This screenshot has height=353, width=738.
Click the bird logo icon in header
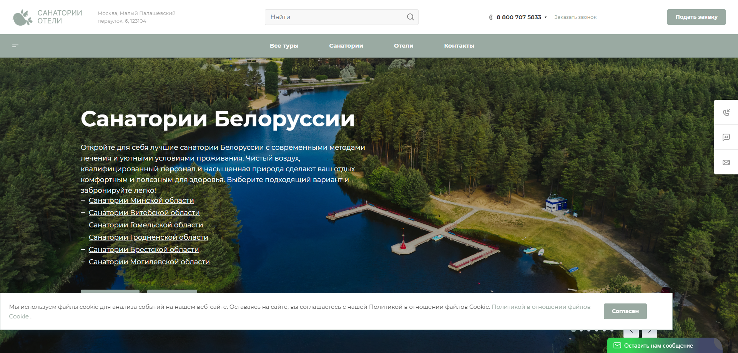point(22,17)
